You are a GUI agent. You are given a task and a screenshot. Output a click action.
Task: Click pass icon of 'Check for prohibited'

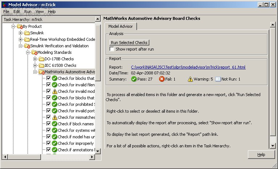(x=54, y=104)
